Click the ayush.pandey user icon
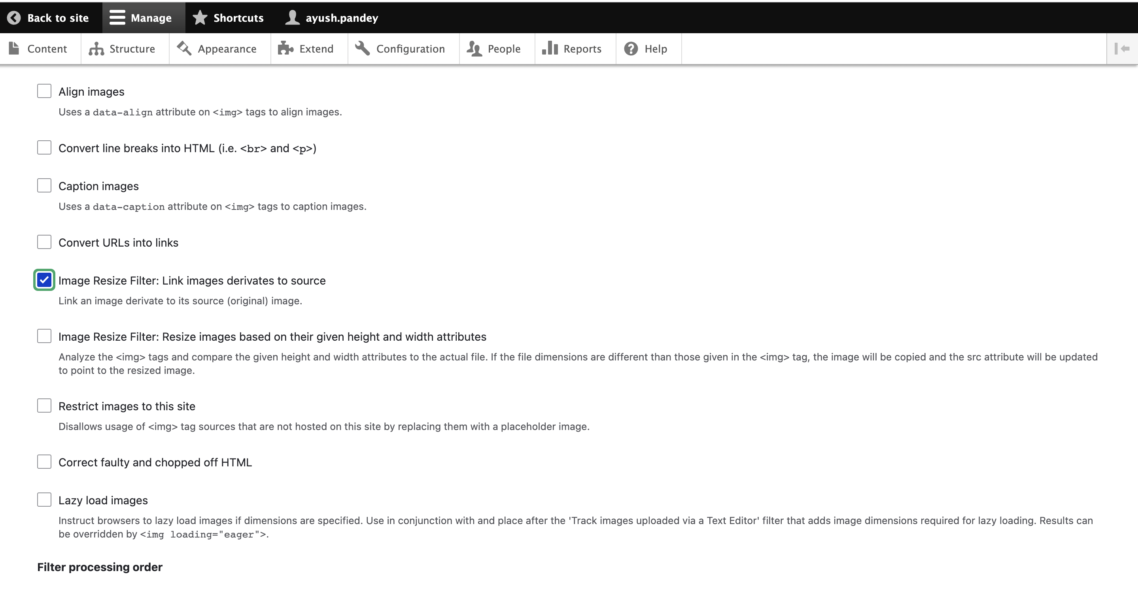 pos(292,18)
